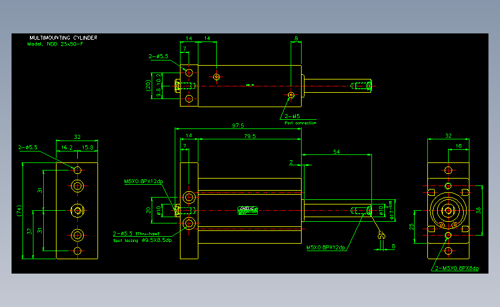
Task: Click the 18 dimension on end view
Action: [458, 146]
